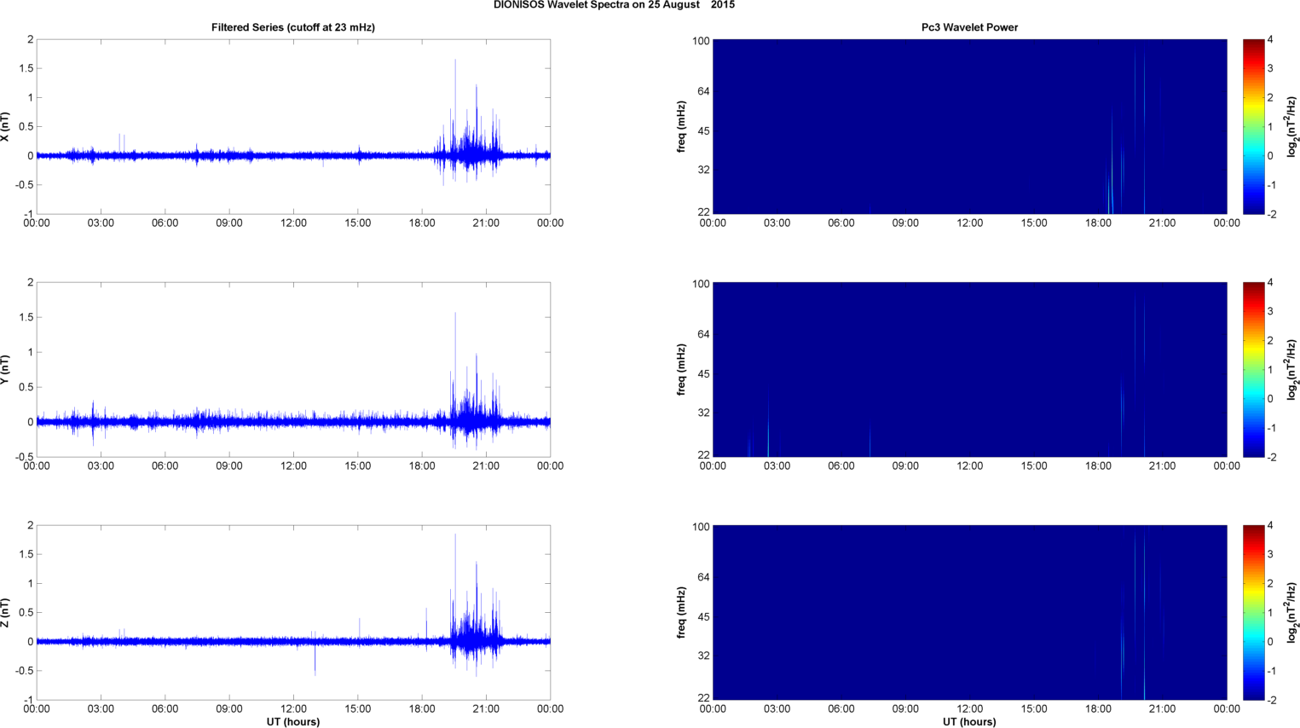Click the 'Y (nT)' axis label
The width and height of the screenshot is (1300, 728).
(6, 370)
